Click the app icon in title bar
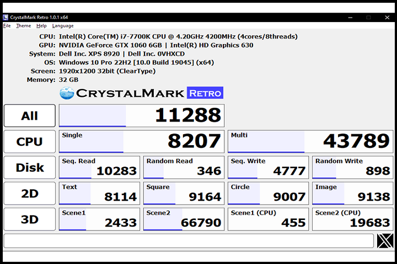Image resolution: width=397 pixels, height=264 pixels. [x=6, y=17]
